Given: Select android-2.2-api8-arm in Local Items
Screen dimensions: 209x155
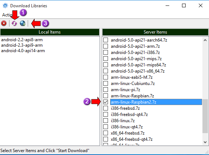Looking at the screenshot, I should [x=22, y=40].
